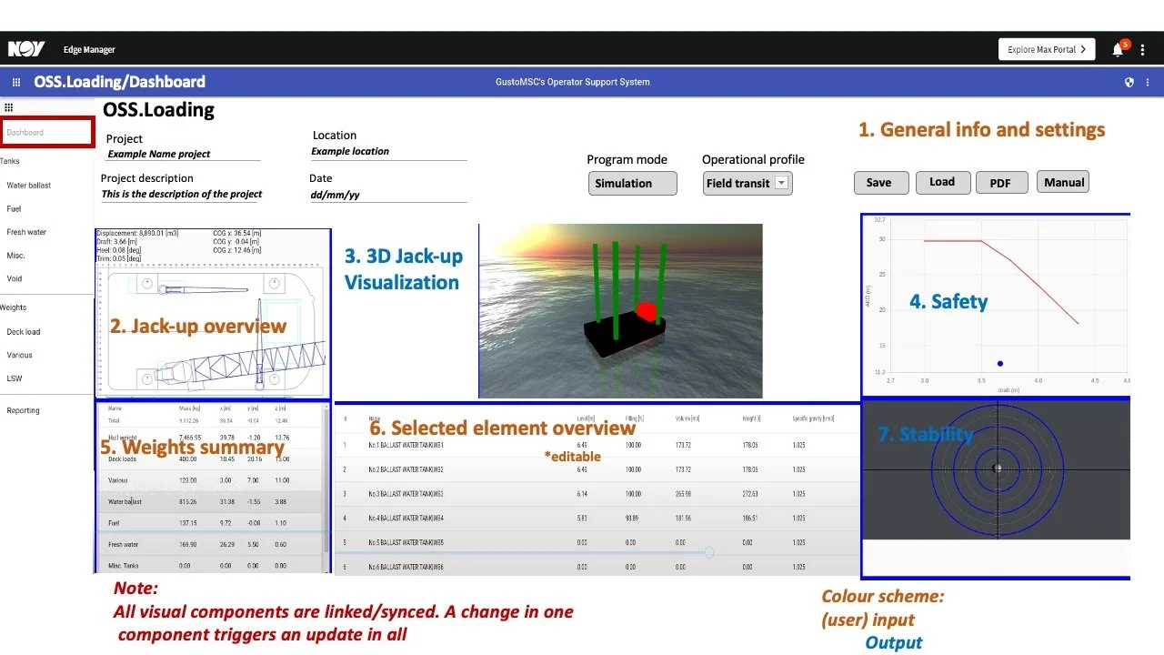Viewport: 1164px width, 655px height.
Task: Open the app grid beside OSS.Loading/Dashboard title
Action: [16, 82]
